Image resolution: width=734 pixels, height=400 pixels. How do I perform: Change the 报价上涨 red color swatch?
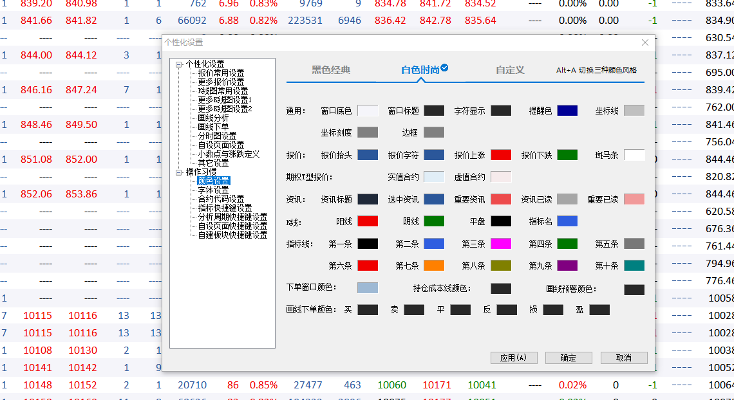click(x=501, y=155)
